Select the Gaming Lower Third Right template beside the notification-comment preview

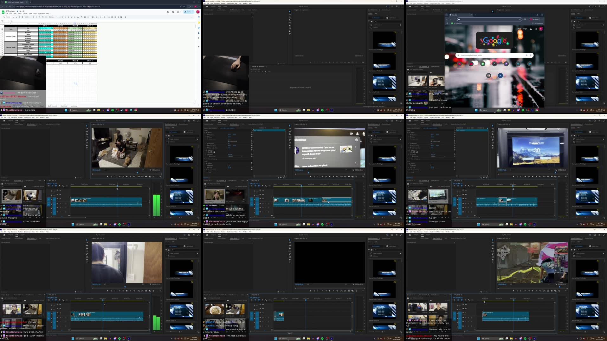(384, 155)
